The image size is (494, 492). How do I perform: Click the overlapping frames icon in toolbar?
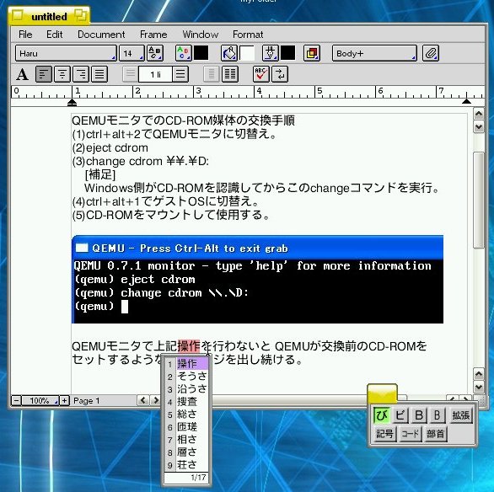[312, 53]
